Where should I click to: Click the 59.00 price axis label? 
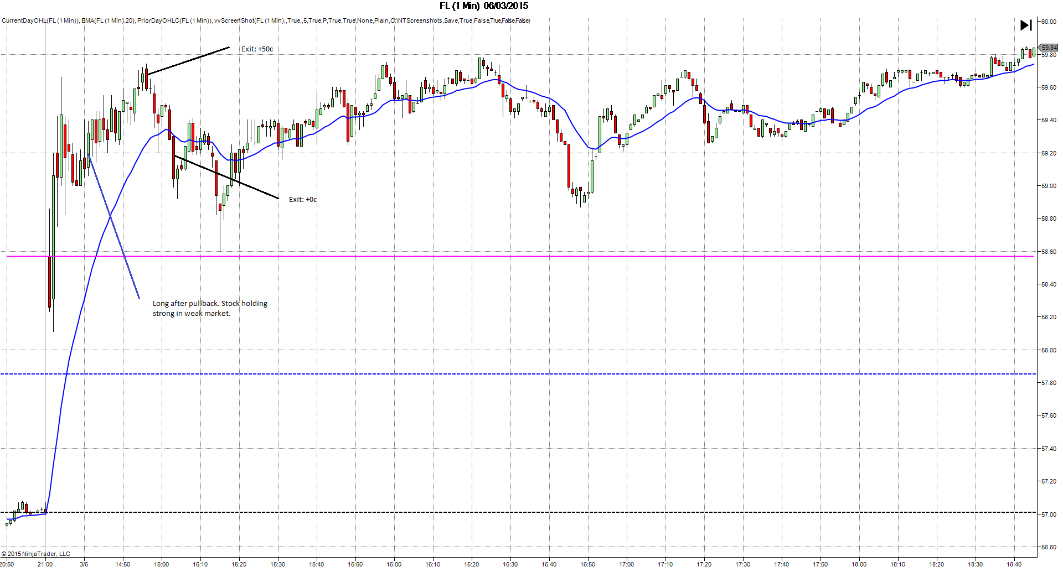coord(1049,186)
